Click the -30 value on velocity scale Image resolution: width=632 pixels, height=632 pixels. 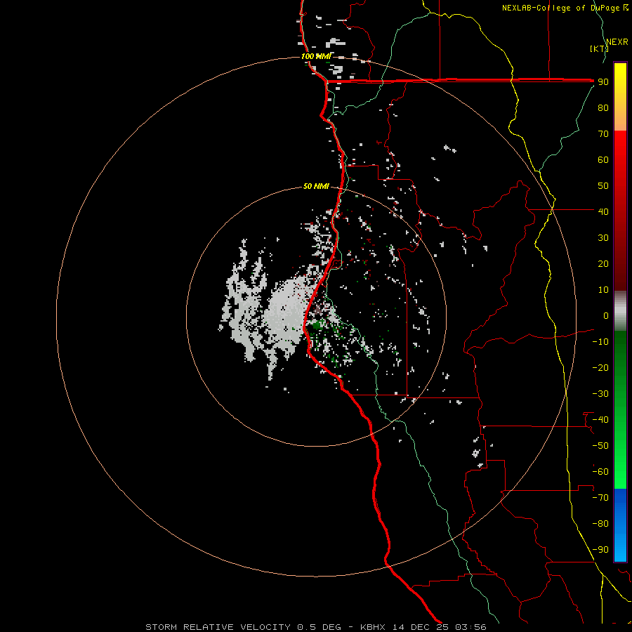tap(600, 394)
